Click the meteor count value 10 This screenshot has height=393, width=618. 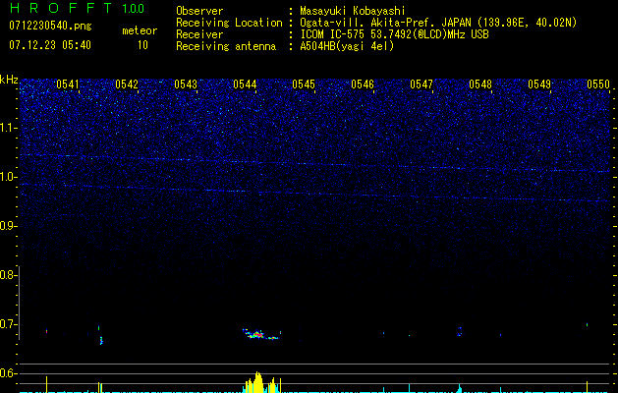click(142, 45)
